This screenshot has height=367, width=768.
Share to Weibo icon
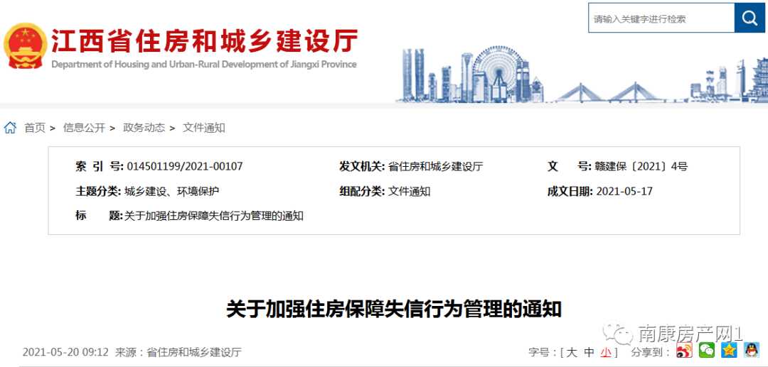(x=684, y=350)
